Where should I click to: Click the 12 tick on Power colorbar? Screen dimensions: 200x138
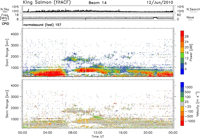tap(186, 58)
